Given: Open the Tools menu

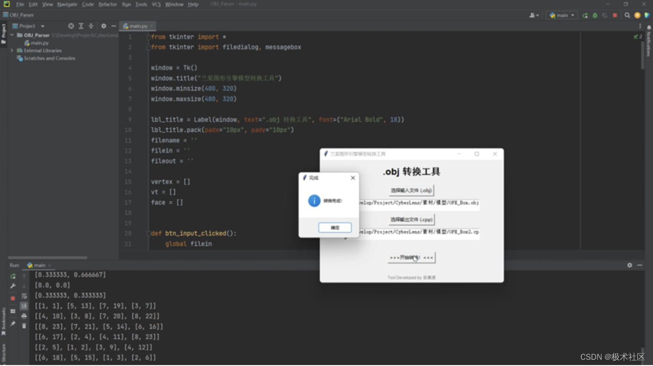Looking at the screenshot, I should click(x=141, y=4).
